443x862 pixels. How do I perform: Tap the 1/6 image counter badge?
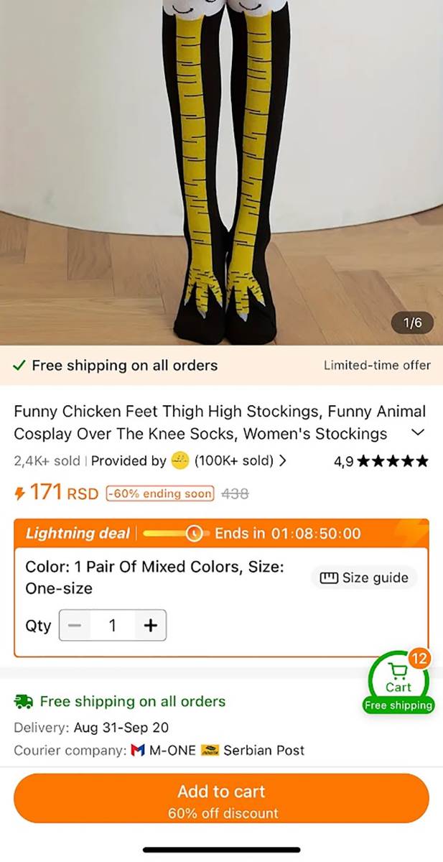point(413,323)
